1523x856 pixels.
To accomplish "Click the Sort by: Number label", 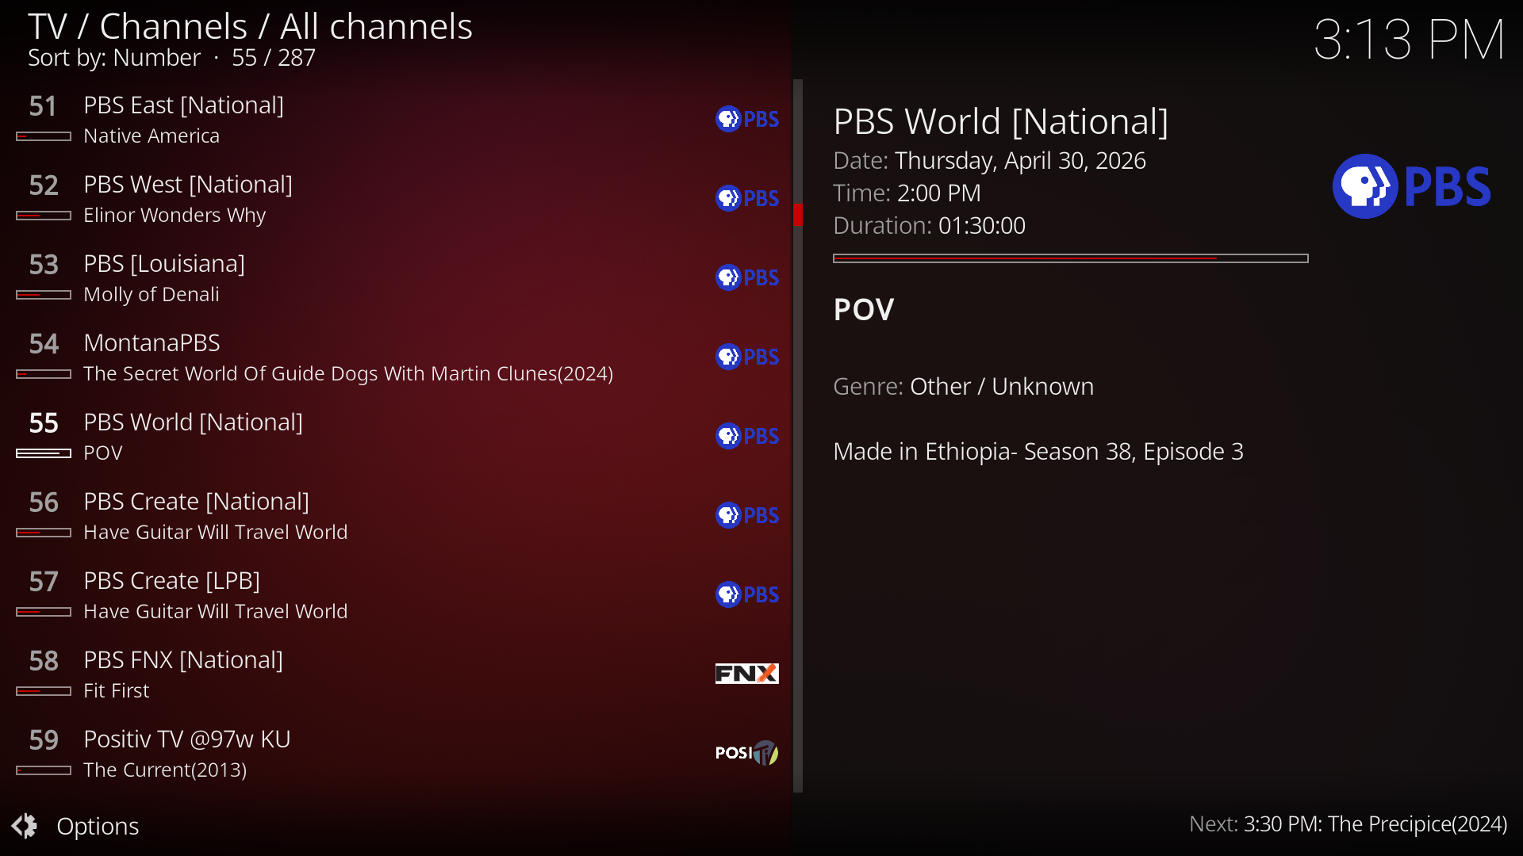I will coord(114,58).
